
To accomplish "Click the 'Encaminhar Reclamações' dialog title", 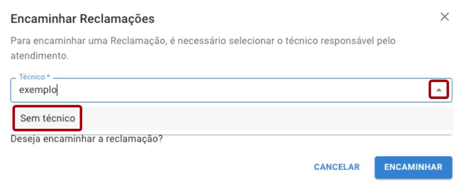I will point(82,19).
